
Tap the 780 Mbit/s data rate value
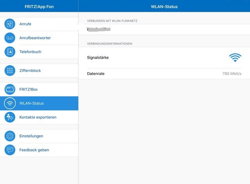pyautogui.click(x=232, y=73)
